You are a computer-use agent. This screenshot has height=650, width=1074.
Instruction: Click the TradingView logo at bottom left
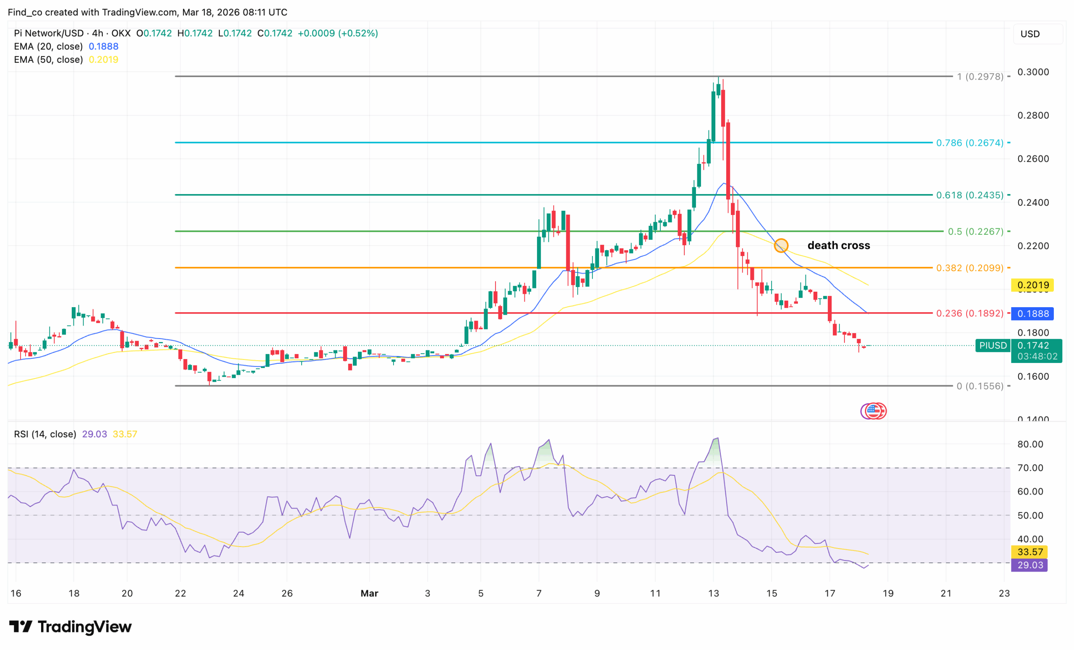click(70, 627)
